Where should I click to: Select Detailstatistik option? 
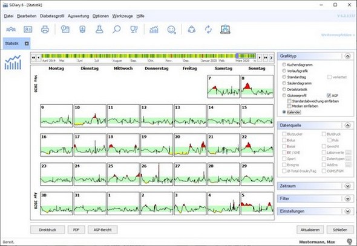[284, 89]
